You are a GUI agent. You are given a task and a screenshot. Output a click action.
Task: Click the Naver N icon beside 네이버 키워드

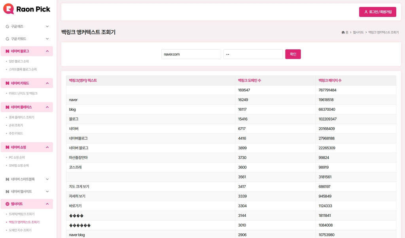click(x=7, y=83)
